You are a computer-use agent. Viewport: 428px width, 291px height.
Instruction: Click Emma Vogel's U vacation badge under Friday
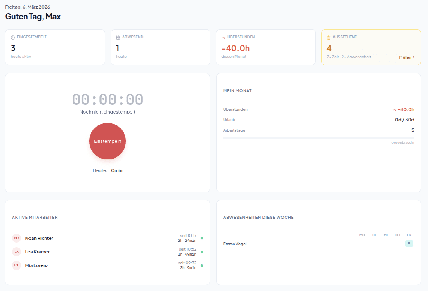click(x=409, y=244)
